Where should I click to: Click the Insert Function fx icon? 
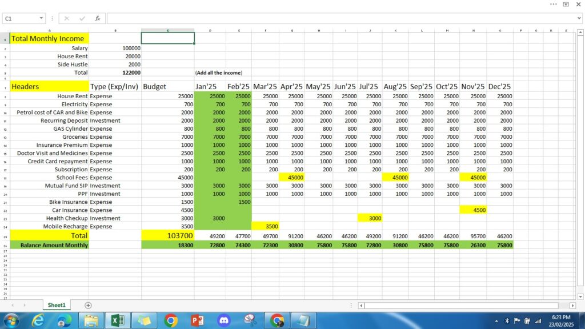tap(98, 18)
